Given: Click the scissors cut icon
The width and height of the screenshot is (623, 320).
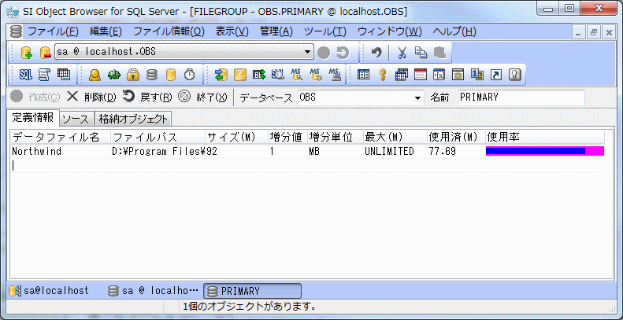Looking at the screenshot, I should click(402, 53).
